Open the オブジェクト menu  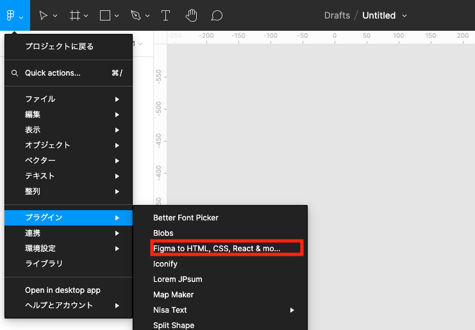click(69, 145)
